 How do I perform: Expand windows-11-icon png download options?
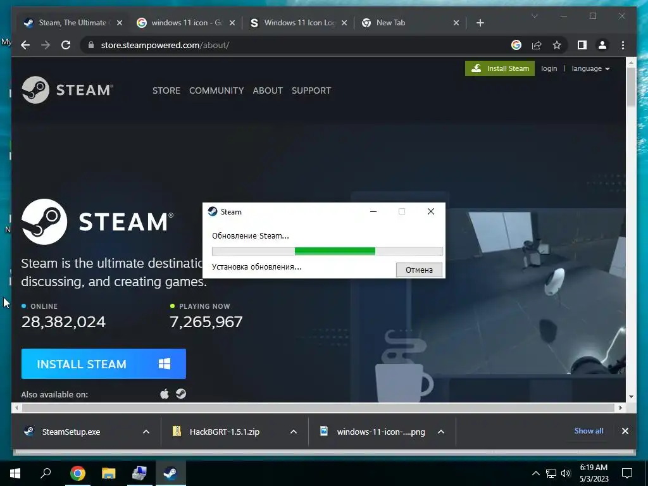[441, 432]
